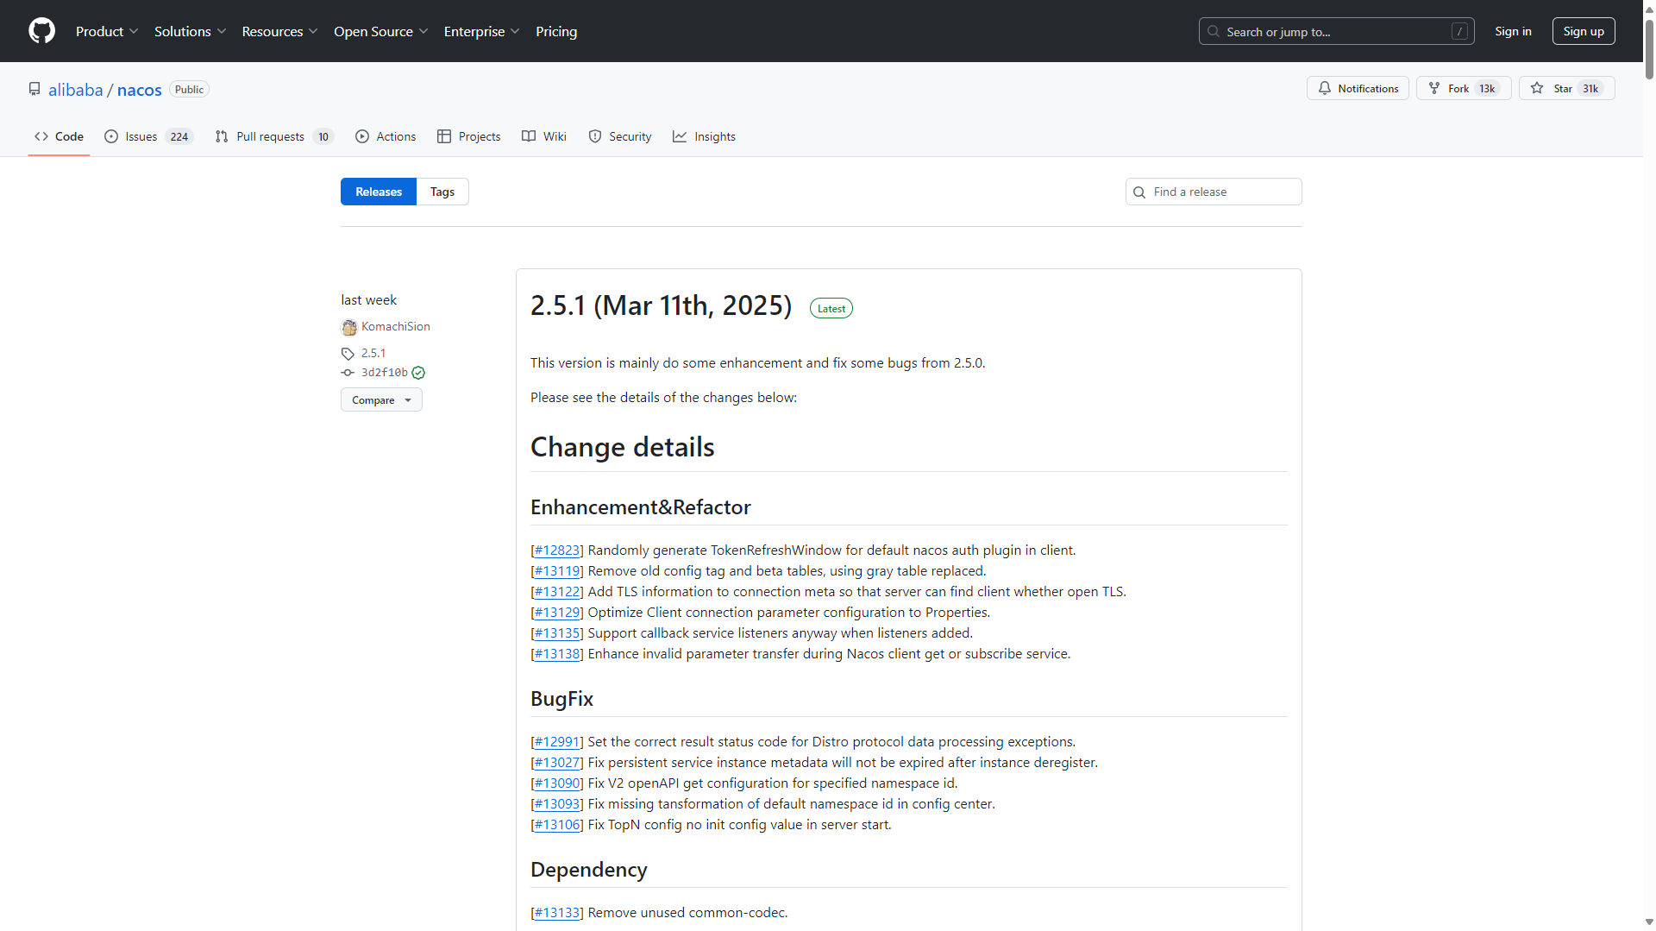Click the Actions play icon

click(x=362, y=136)
